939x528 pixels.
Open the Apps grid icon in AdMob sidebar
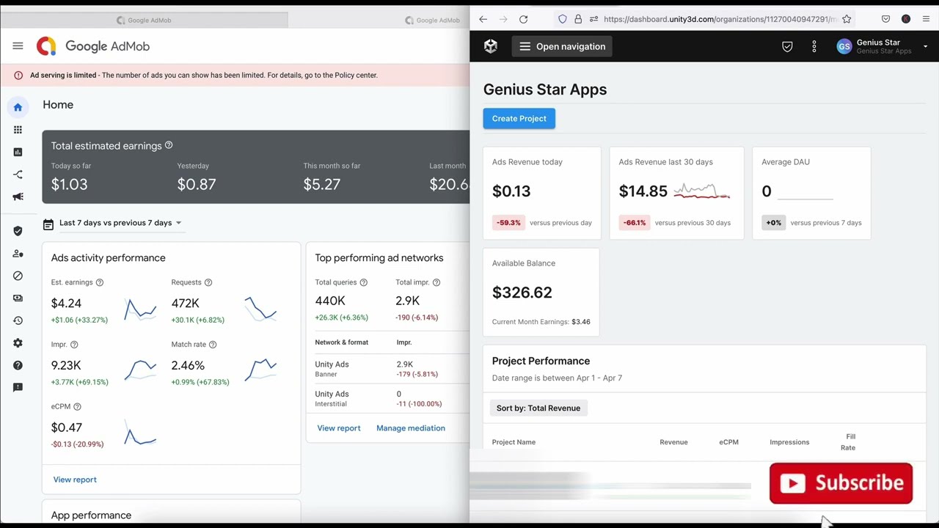point(18,130)
